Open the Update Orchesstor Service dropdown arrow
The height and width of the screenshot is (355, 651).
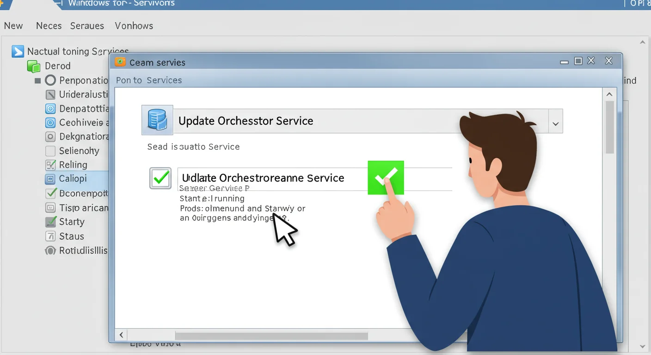click(555, 124)
